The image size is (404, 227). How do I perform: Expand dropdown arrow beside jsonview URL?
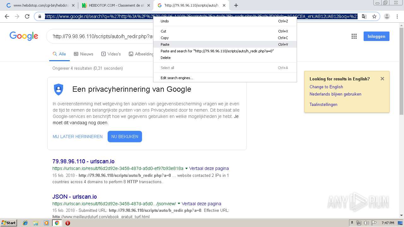(x=179, y=204)
